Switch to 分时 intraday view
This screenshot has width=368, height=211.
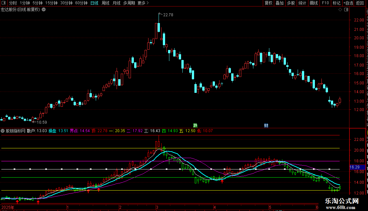coord(13,3)
